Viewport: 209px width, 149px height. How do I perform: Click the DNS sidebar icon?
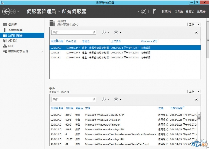[x=5, y=46]
